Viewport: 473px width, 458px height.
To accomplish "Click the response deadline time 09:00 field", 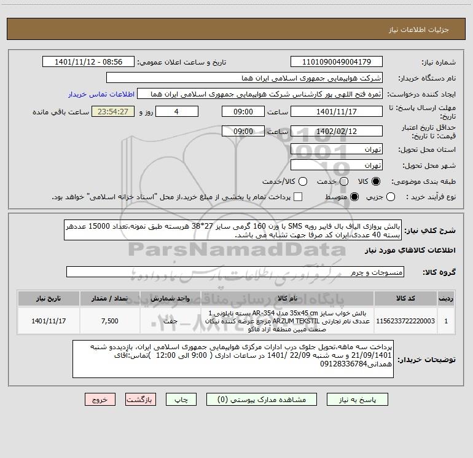I will point(243,111).
